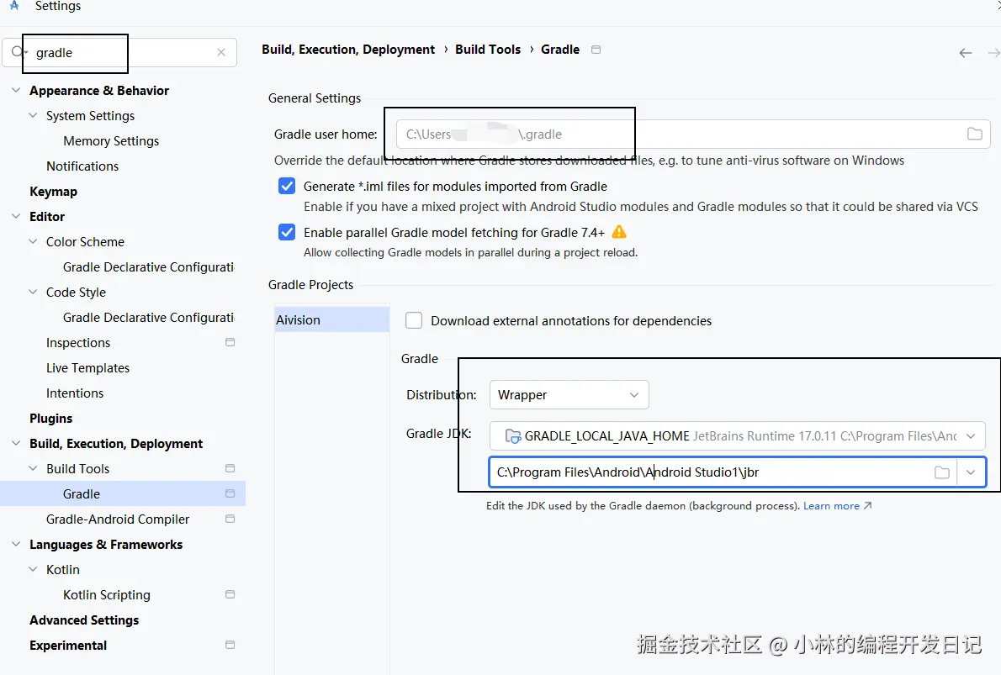Open Build Tools breadcrumb
1001x675 pixels.
tap(488, 50)
